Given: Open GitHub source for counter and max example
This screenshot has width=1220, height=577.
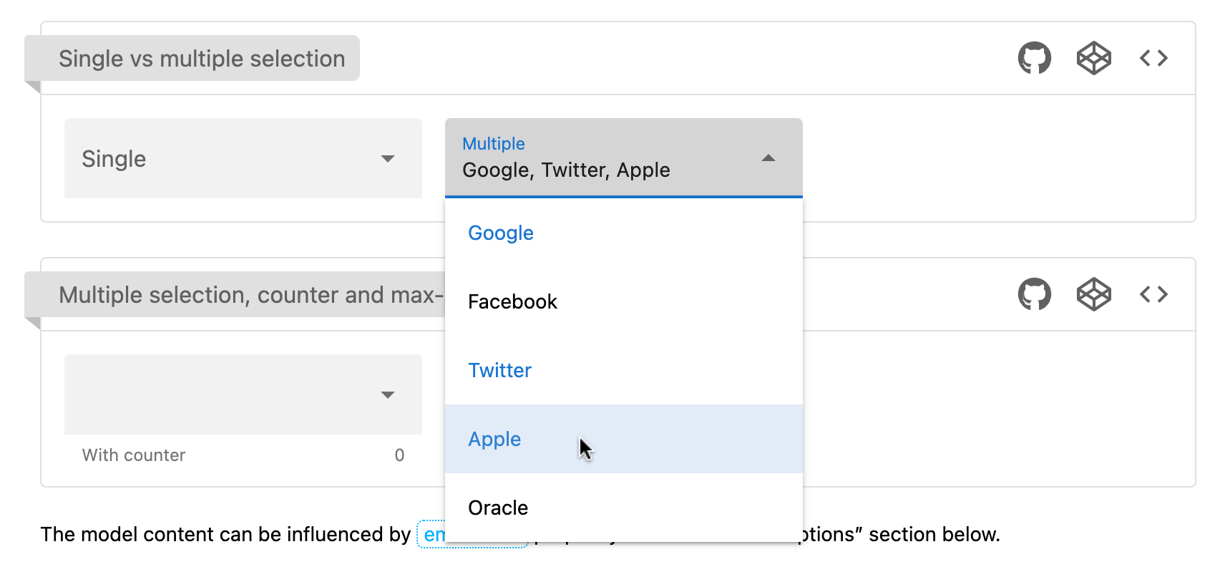Looking at the screenshot, I should coord(1034,294).
